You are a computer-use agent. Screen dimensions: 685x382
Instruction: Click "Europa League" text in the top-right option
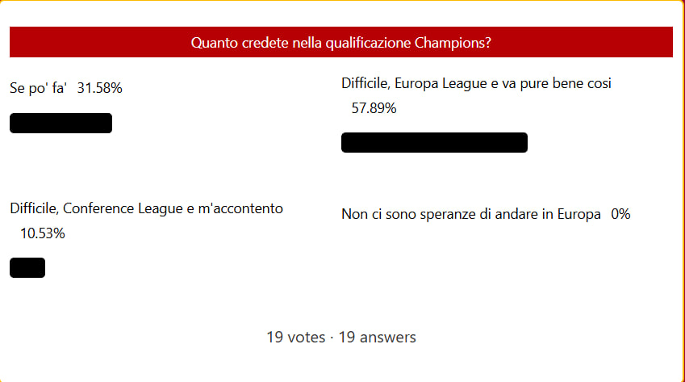pos(441,83)
